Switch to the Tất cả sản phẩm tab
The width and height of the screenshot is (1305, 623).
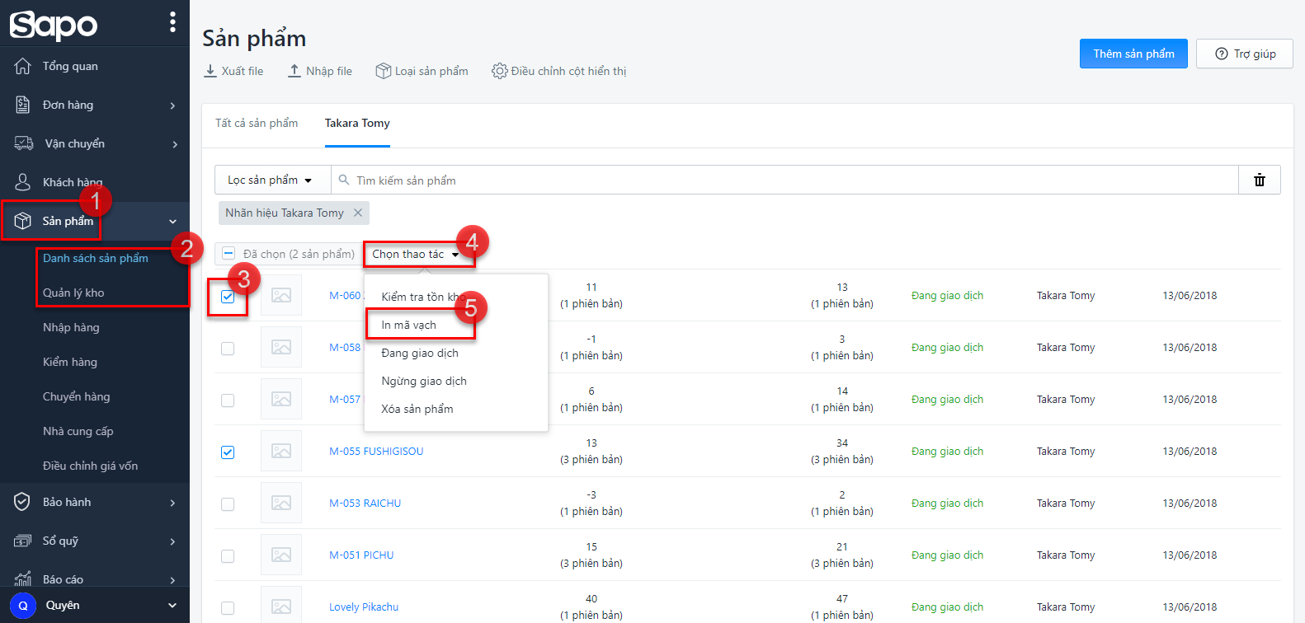pyautogui.click(x=257, y=123)
